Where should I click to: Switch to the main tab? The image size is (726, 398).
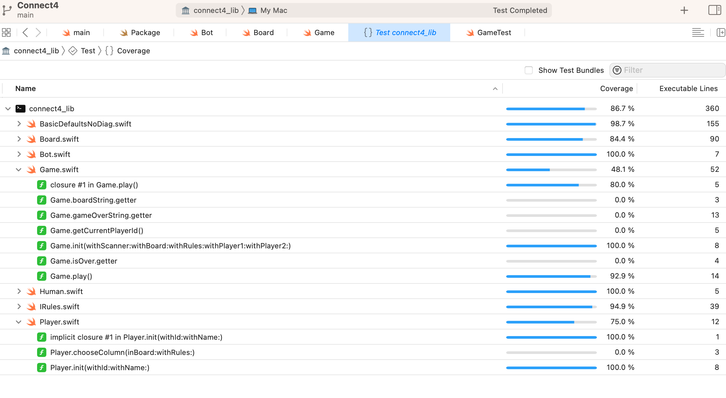point(76,32)
